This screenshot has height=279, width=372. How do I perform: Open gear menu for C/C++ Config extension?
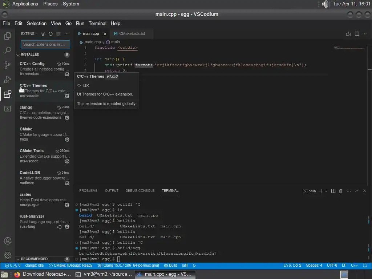[x=67, y=74]
